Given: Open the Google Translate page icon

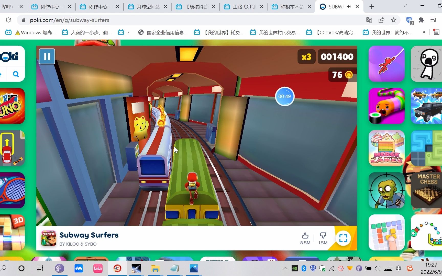Looking at the screenshot, I should click(x=369, y=20).
